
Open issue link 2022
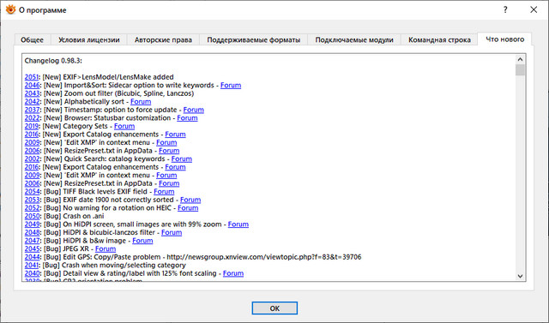[32, 117]
